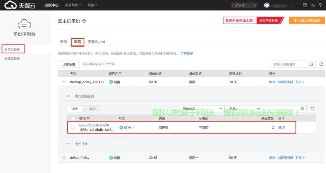Image resolution: width=326 pixels, height=173 pixels.
Task: Click the help icon beside 云主机备份 title
Action: coord(84,21)
